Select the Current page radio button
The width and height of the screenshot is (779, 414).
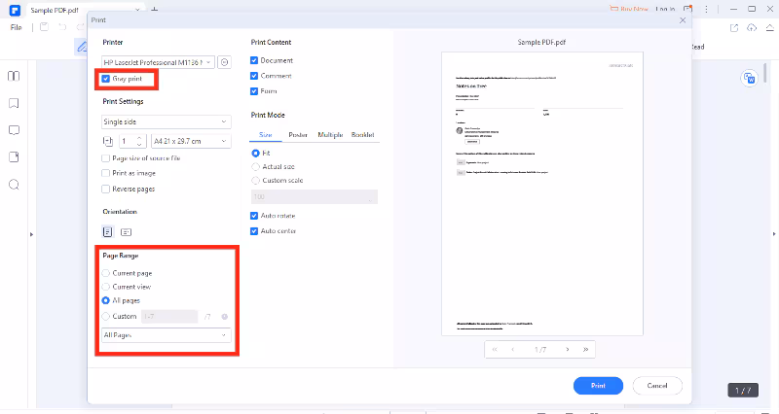point(107,273)
